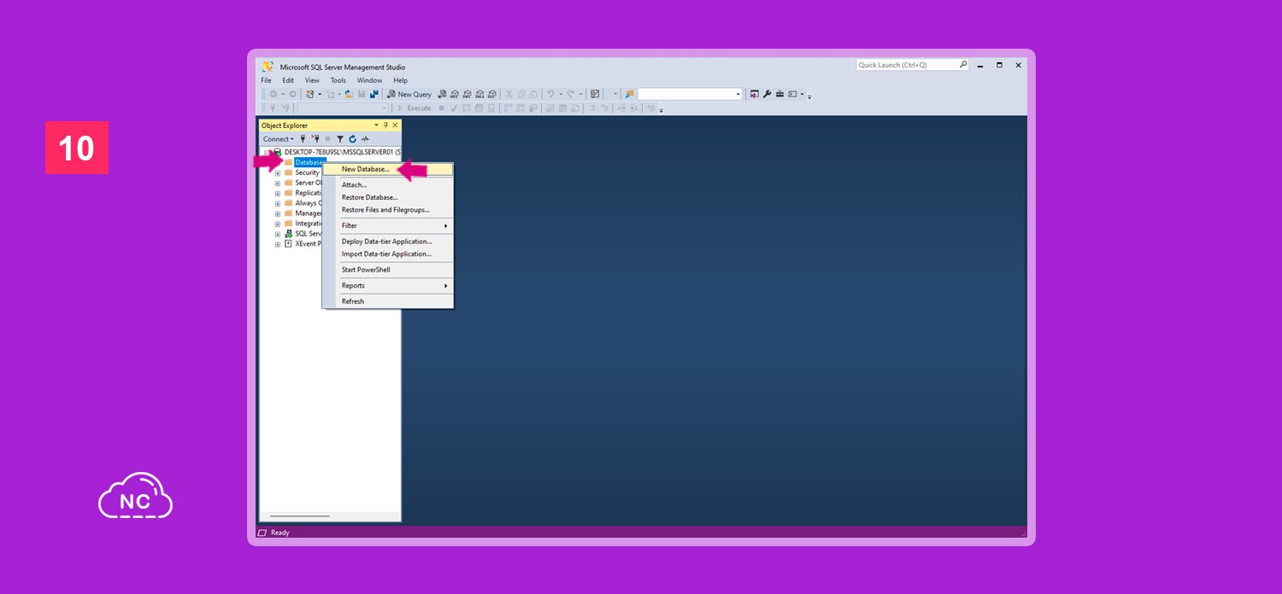Choose Attach... from context menu

pos(388,184)
